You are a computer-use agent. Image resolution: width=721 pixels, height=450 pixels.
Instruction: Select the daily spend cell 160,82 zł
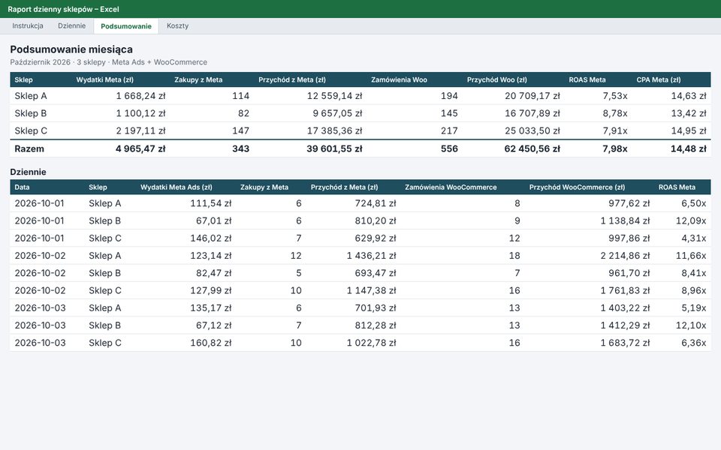211,343
